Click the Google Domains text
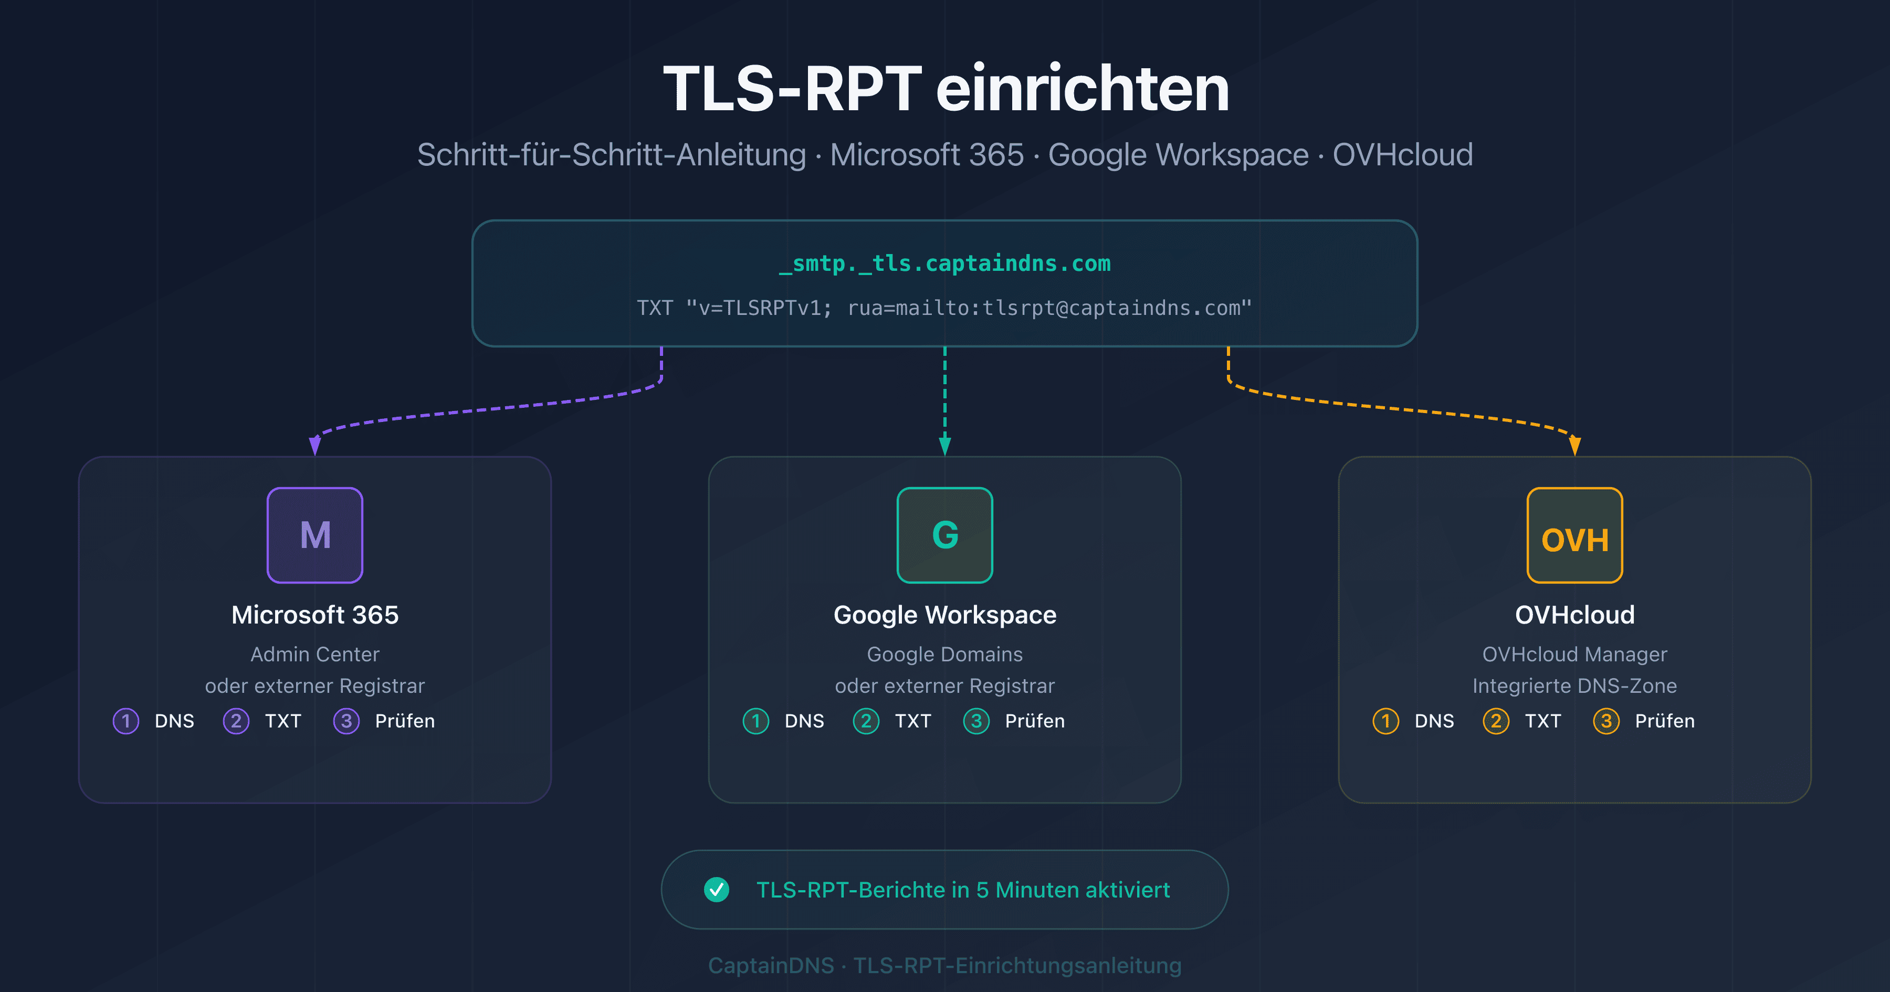 (945, 654)
